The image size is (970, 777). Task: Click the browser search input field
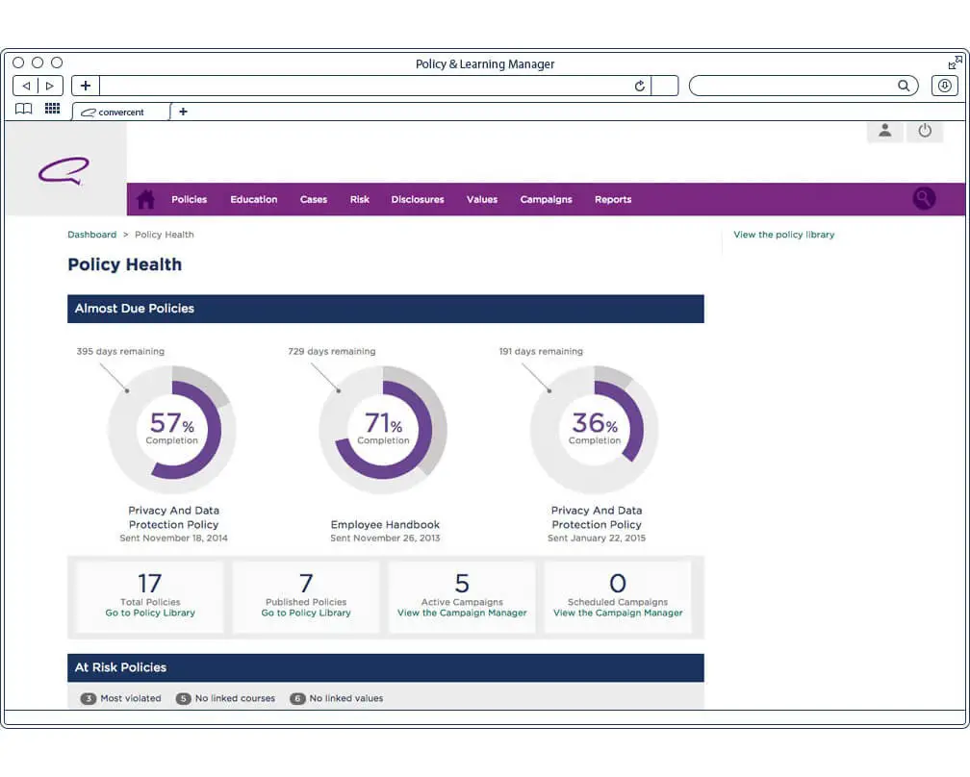tap(794, 86)
